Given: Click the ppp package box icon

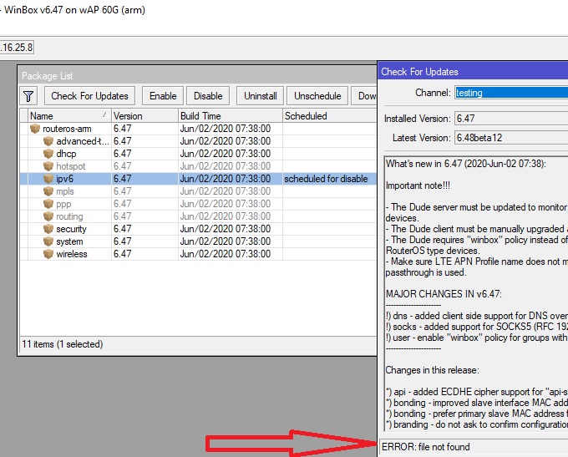Looking at the screenshot, I should (48, 204).
